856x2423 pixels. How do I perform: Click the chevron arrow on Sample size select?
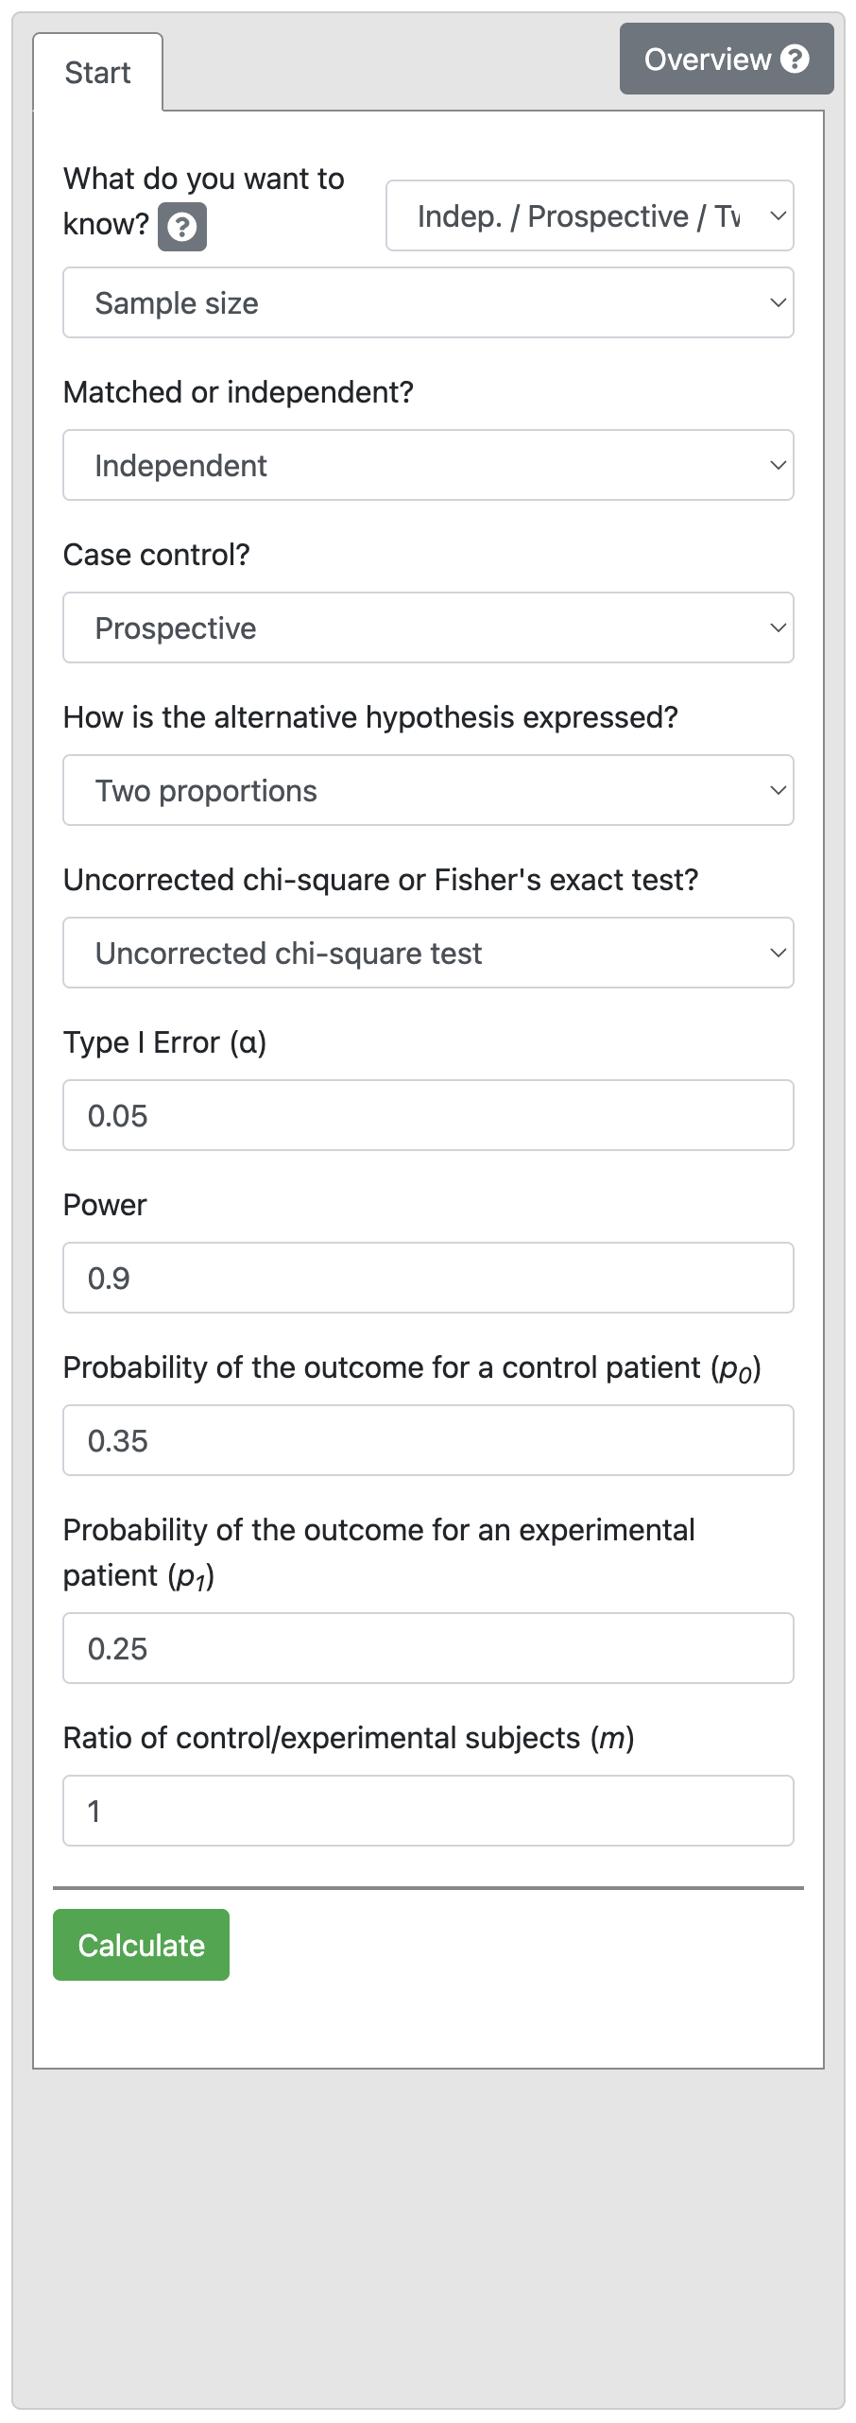pyautogui.click(x=778, y=303)
